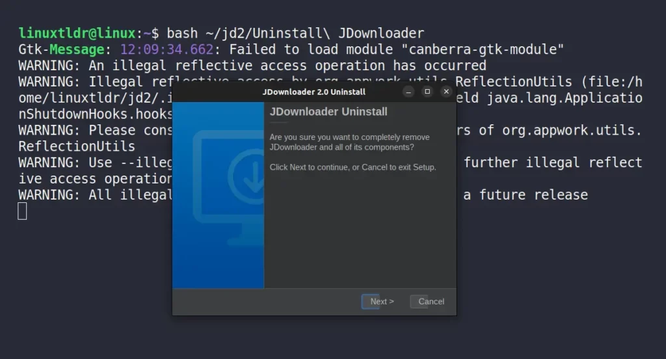Click the JDownloader 2.0 Uninstall title bar
Viewport: 666px width, 359px height.
click(314, 92)
